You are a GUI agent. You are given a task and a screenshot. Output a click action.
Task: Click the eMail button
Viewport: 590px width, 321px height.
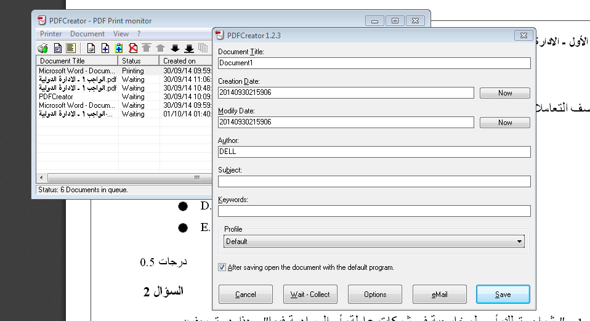440,295
